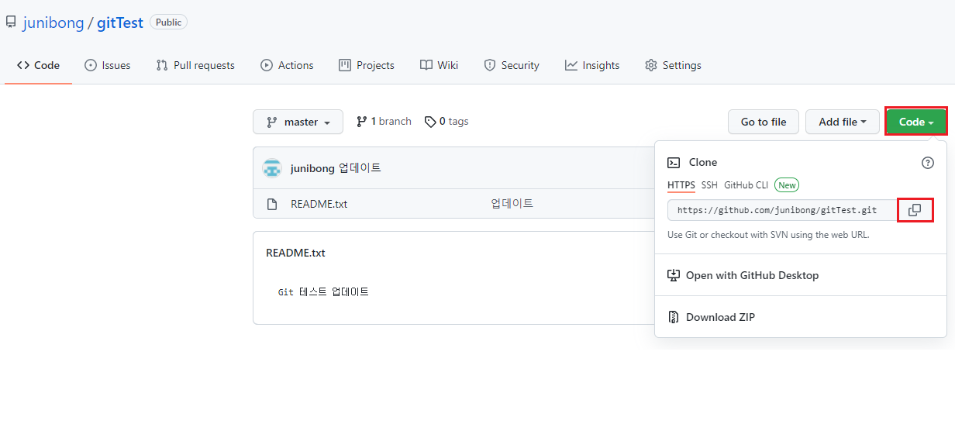Click the New badge beside GitHub CLI
The image size is (955, 424).
pyautogui.click(x=787, y=185)
